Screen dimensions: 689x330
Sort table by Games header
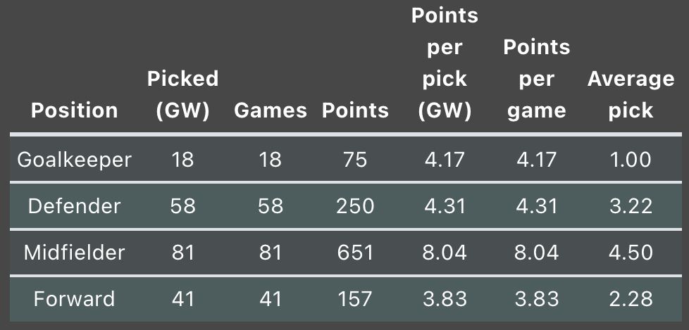tap(271, 110)
